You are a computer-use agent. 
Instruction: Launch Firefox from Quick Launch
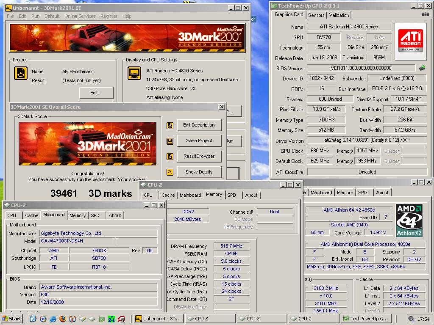(x=63, y=319)
